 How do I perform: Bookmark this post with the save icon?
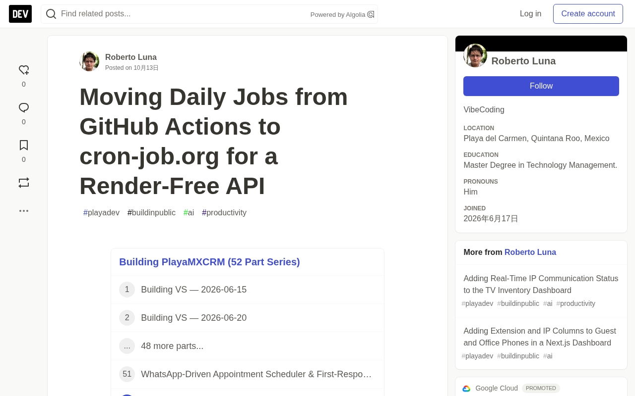point(24,145)
